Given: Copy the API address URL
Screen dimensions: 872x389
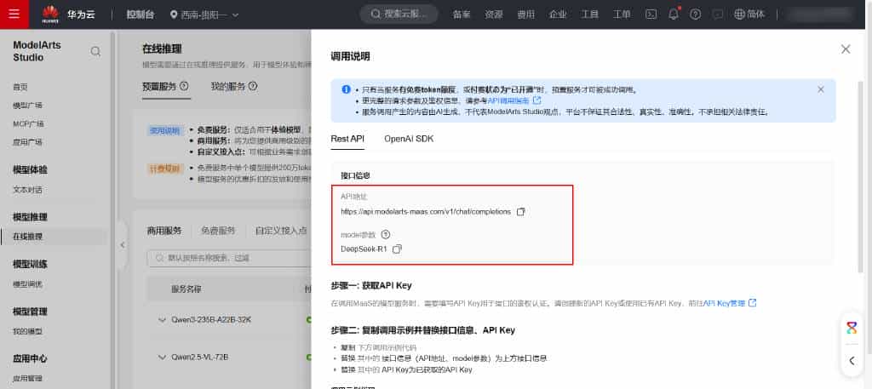Looking at the screenshot, I should pyautogui.click(x=521, y=212).
